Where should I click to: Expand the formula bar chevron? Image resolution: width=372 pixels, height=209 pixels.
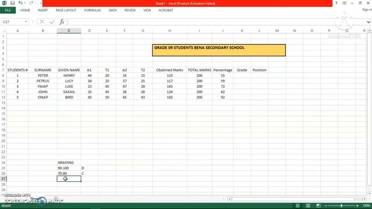click(368, 22)
